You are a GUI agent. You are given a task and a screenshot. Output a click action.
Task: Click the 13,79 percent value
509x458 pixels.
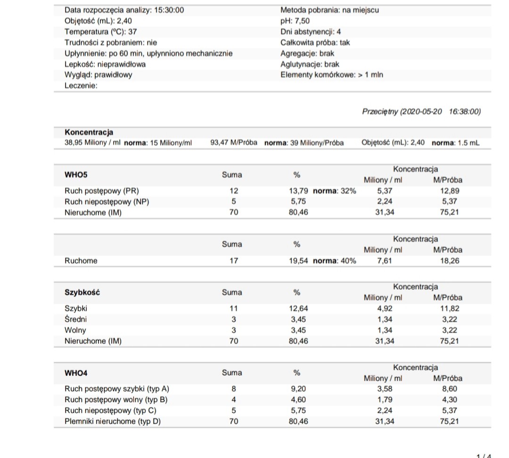[298, 191]
